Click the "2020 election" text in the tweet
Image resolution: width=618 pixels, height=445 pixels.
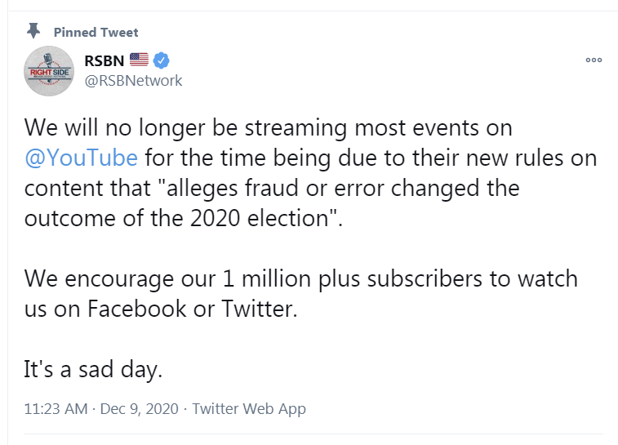[260, 218]
